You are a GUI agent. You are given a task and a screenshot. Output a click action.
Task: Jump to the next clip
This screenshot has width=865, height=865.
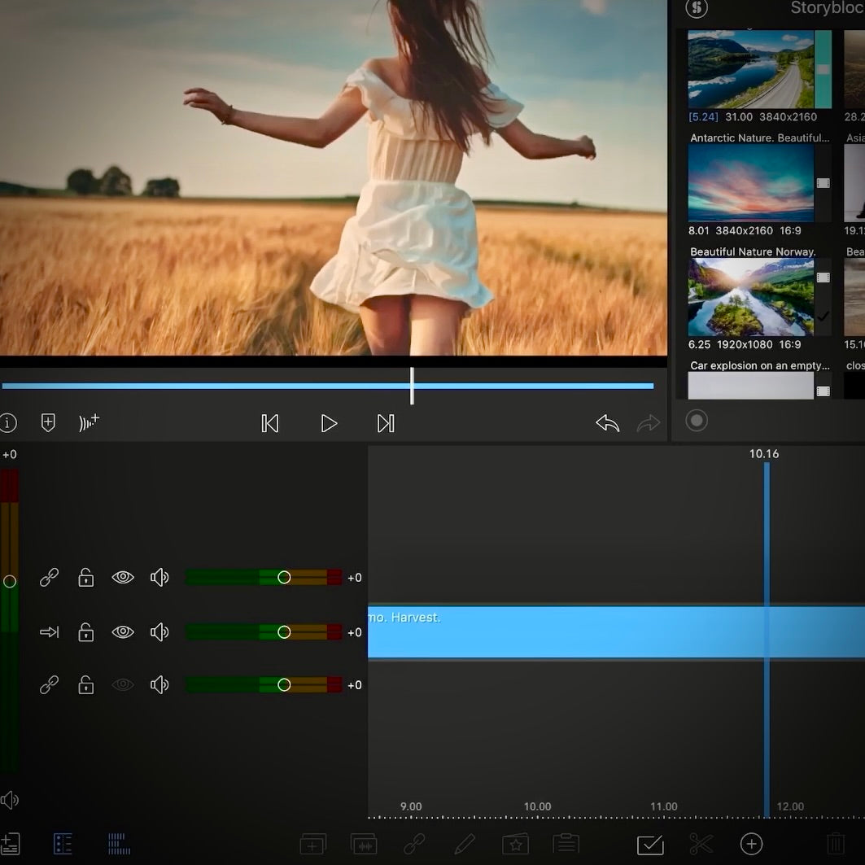[386, 423]
